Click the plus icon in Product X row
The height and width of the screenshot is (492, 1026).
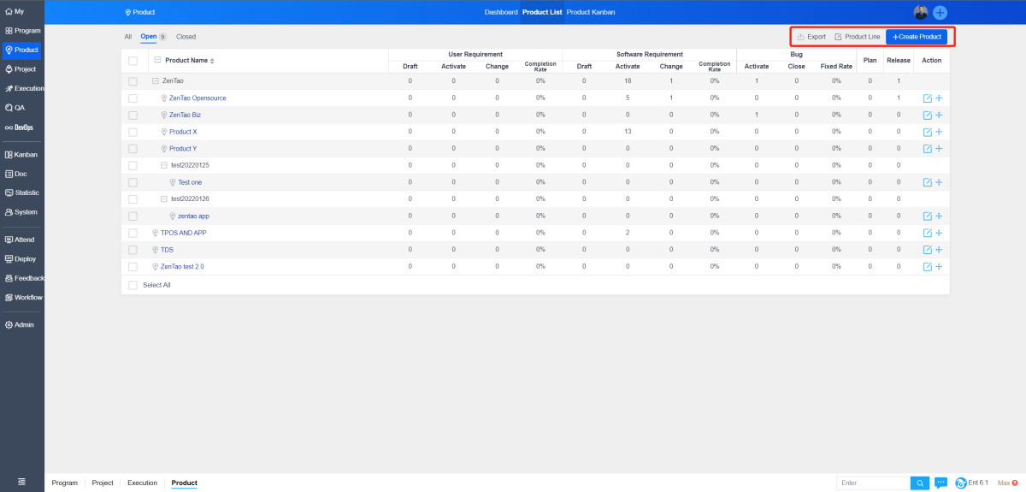tap(939, 132)
